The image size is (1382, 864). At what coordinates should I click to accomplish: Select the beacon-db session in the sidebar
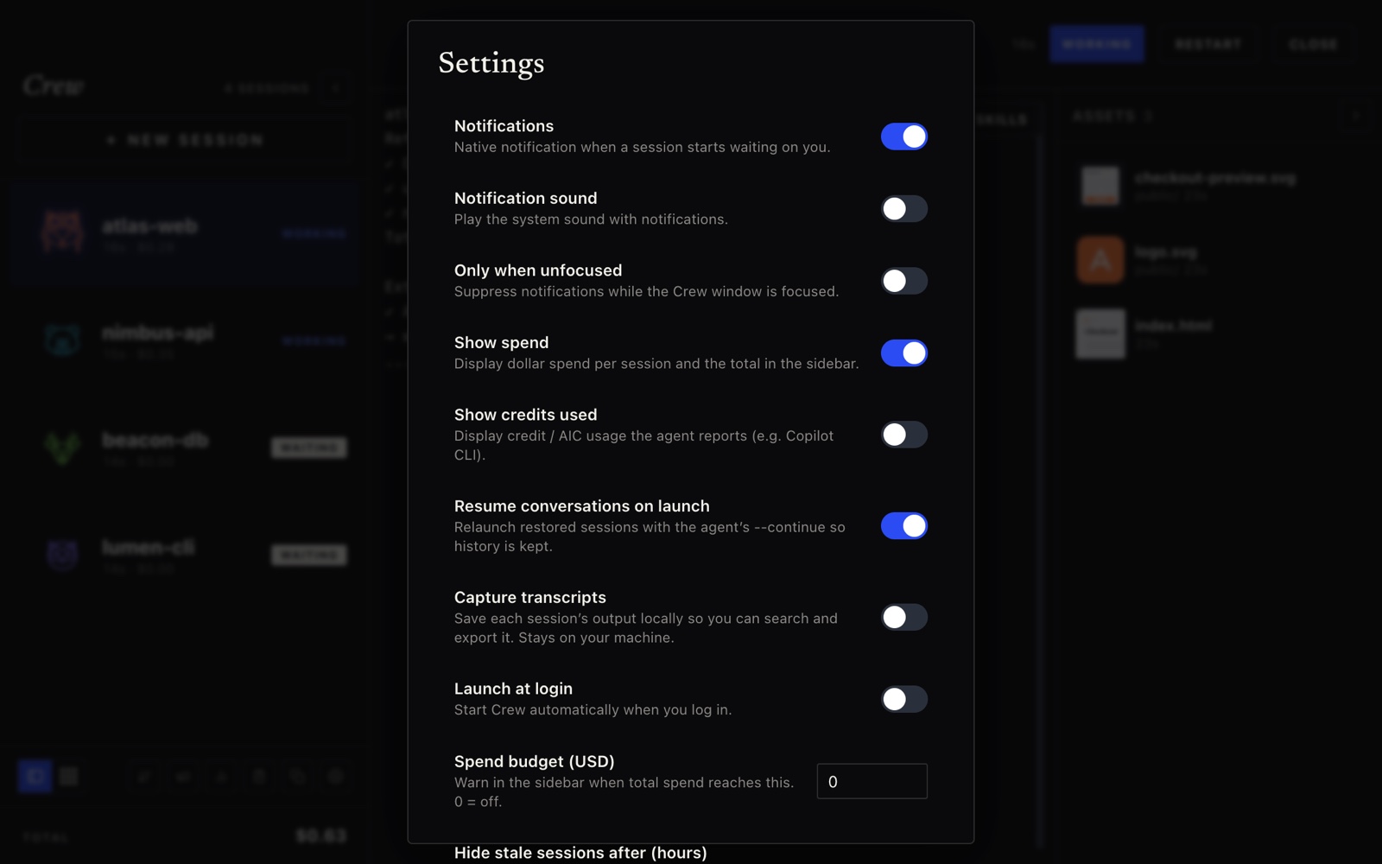point(184,448)
